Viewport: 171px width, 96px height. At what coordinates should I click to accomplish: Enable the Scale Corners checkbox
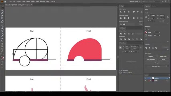click(120, 71)
